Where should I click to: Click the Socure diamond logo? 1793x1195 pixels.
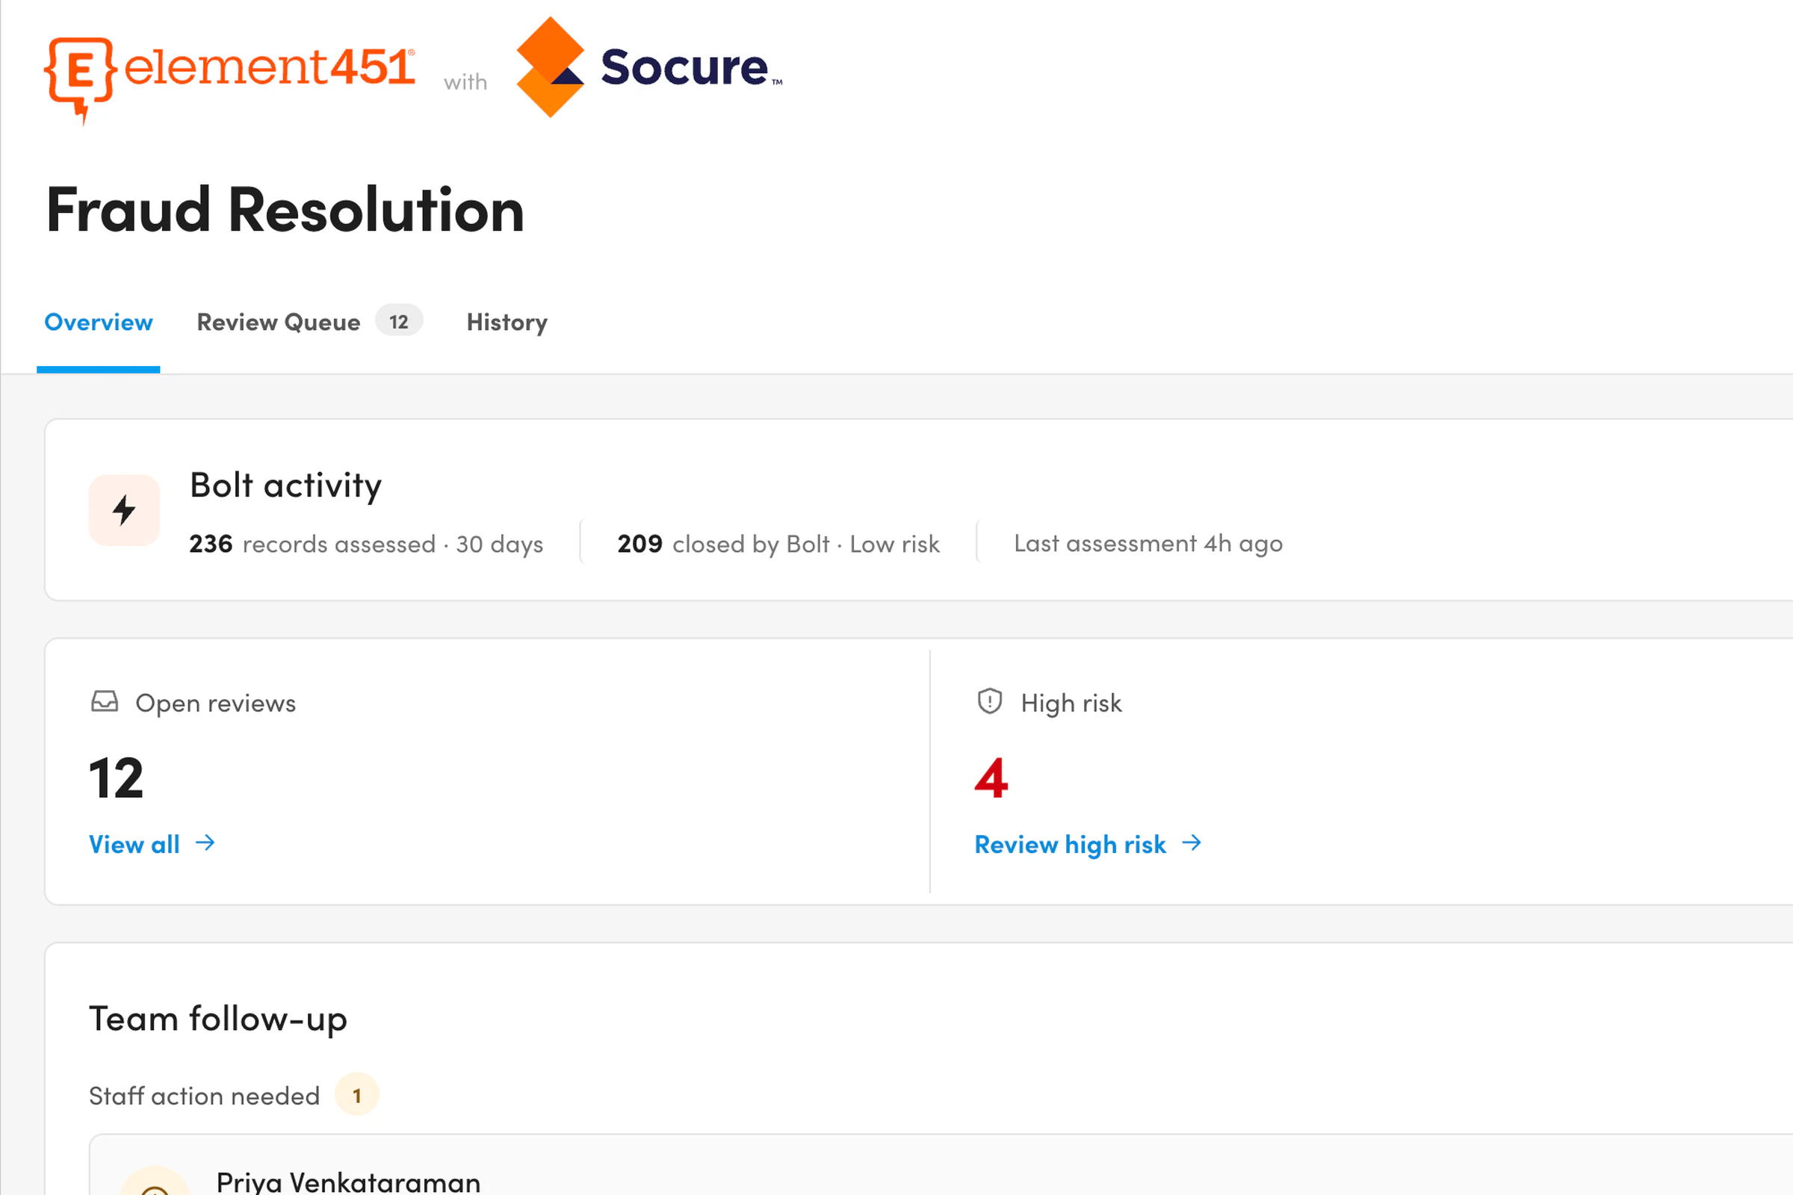(551, 67)
